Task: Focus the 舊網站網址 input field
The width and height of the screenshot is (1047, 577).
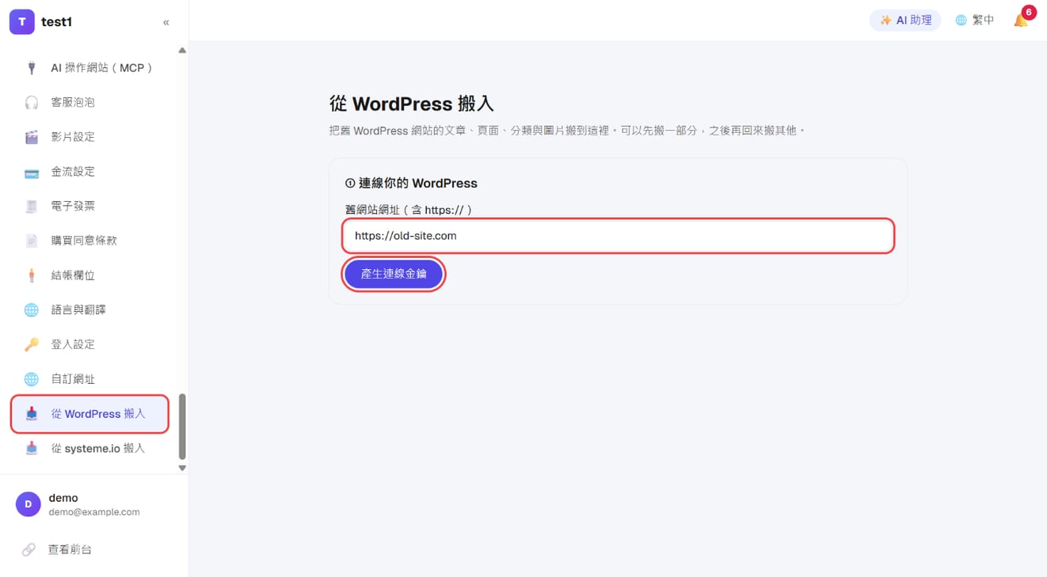Action: (x=619, y=236)
